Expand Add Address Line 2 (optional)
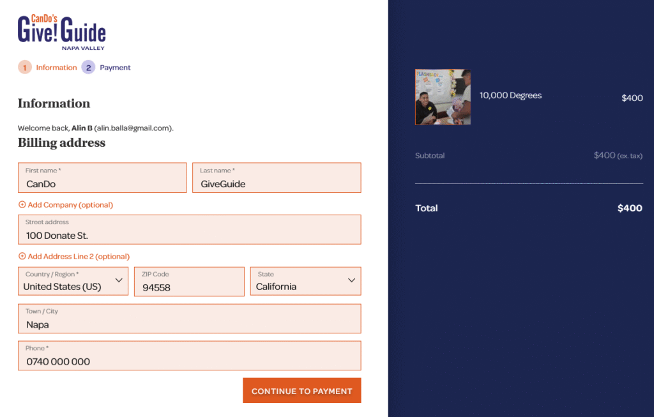 pos(77,257)
